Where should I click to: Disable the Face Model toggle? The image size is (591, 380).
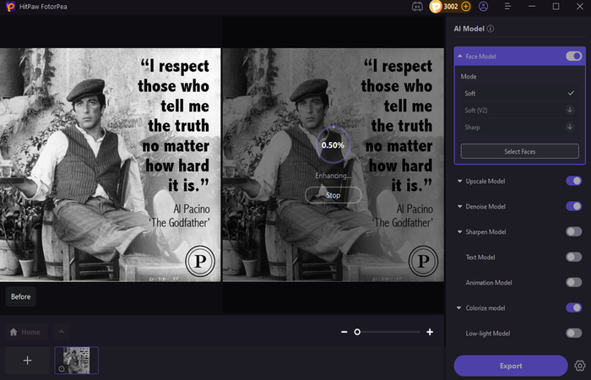coord(573,57)
